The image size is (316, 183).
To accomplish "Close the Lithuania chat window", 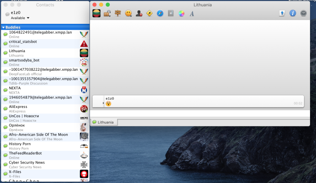I will click(x=94, y=5).
